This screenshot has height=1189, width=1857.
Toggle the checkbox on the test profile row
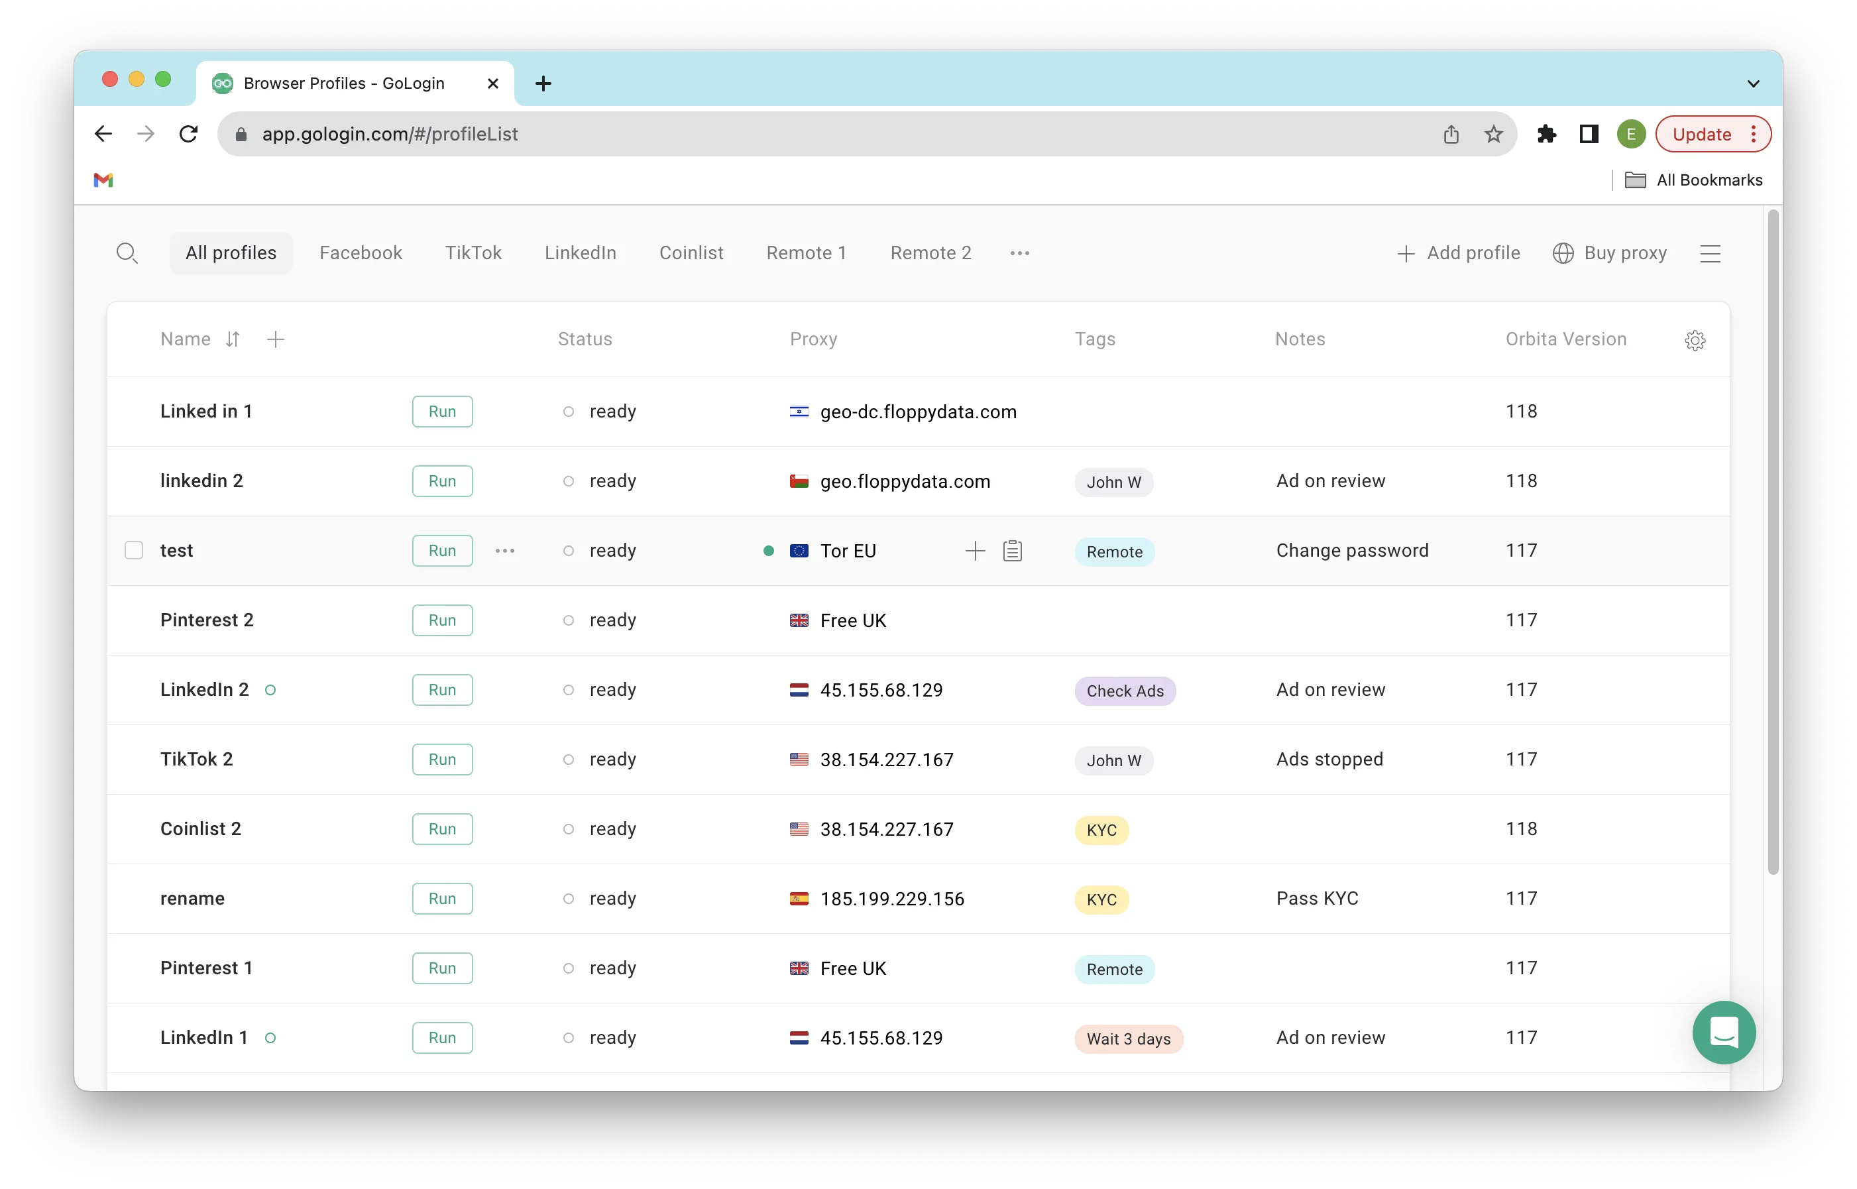coord(134,550)
